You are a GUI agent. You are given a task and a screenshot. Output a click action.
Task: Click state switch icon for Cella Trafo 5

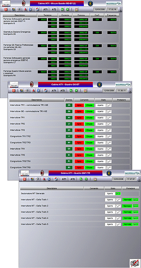pyautogui.click(x=118, y=224)
